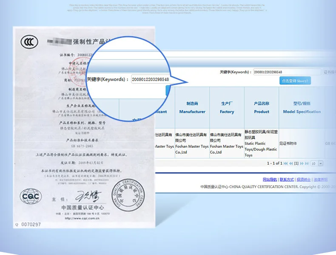Go to next page using the double-right arrow
Screen dimensions: 336x255
[302, 163]
